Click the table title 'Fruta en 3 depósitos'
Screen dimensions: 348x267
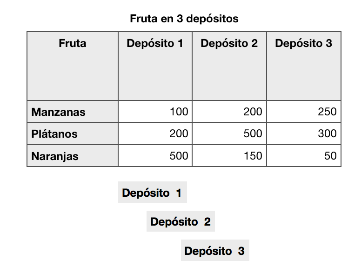(x=184, y=19)
